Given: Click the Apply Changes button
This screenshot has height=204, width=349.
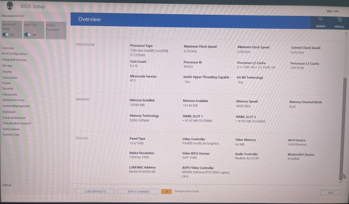Looking at the screenshot, I should point(138,191).
